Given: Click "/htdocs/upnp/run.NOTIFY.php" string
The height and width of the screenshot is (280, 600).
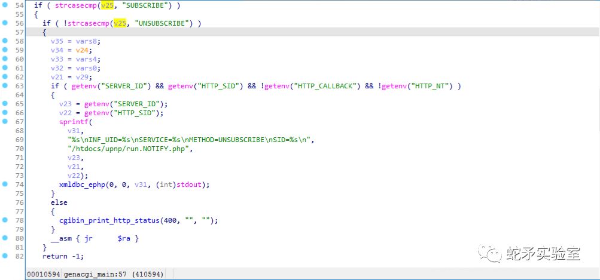Looking at the screenshot, I should pos(129,149).
